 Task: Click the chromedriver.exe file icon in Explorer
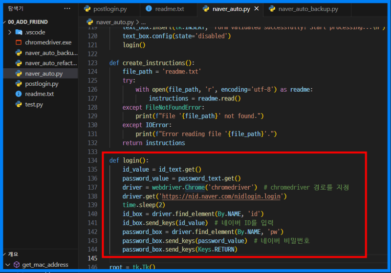pos(19,42)
